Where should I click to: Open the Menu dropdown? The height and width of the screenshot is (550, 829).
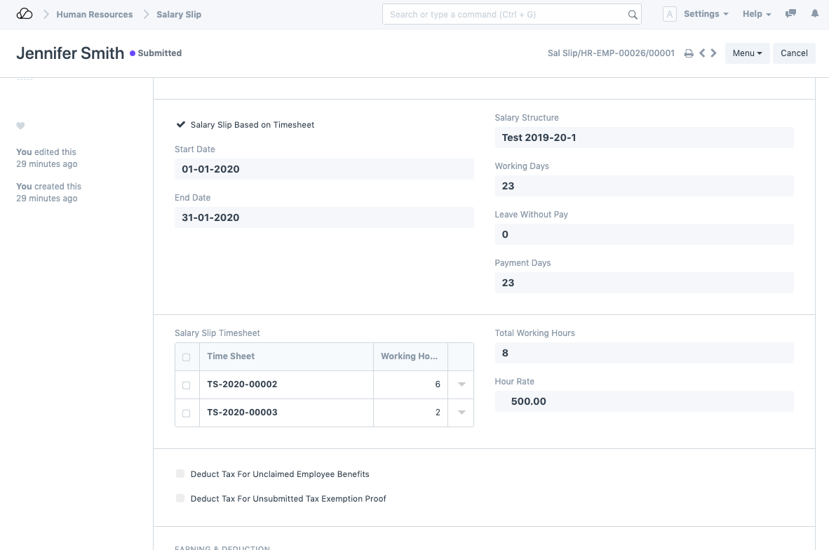[x=747, y=53]
